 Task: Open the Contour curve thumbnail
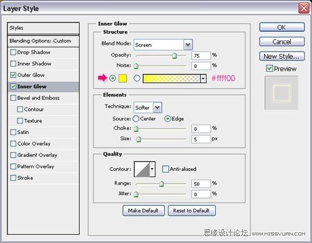[142, 169]
